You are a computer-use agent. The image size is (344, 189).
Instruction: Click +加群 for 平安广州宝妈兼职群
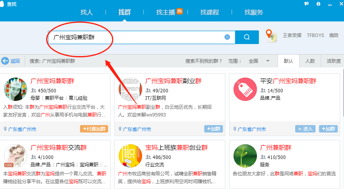(328, 129)
